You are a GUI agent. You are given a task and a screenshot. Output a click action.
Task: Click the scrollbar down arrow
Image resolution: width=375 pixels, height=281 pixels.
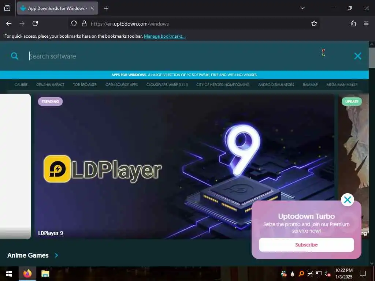click(372, 263)
